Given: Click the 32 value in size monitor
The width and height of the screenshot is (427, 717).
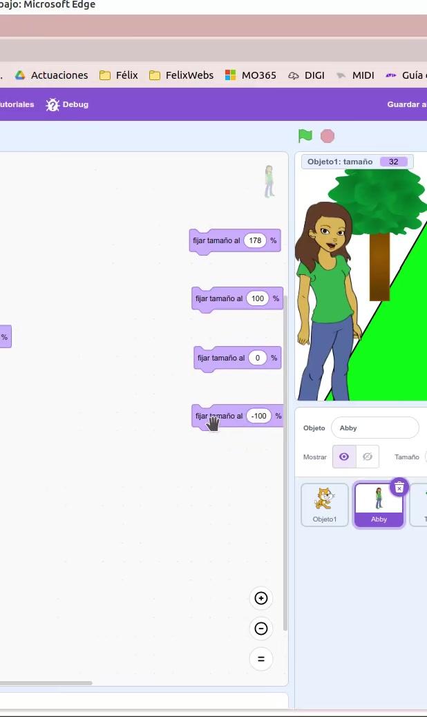Looking at the screenshot, I should [394, 162].
